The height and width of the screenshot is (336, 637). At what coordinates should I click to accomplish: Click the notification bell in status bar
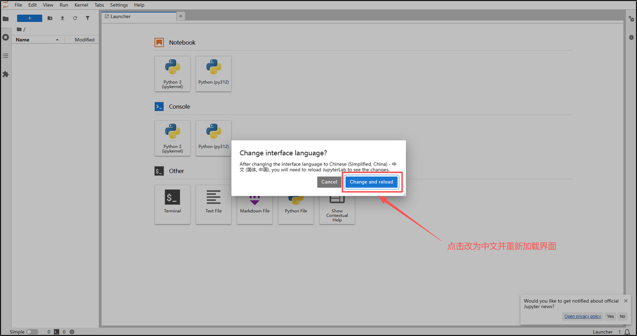tap(627, 332)
